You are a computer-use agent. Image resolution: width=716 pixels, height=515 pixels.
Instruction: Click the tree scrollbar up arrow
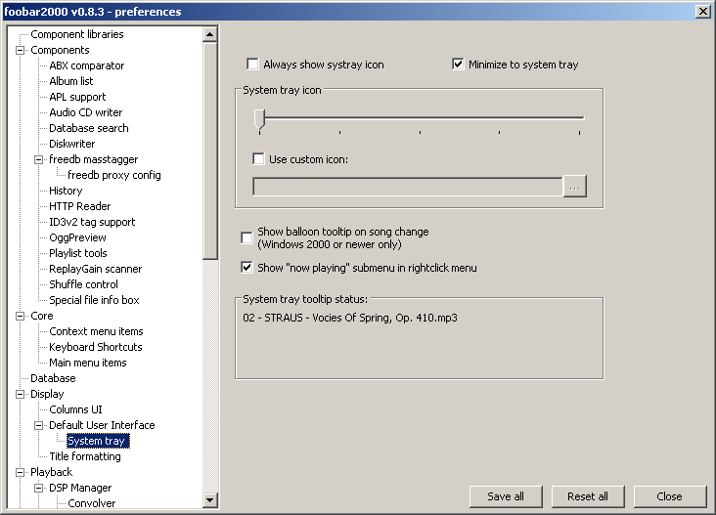point(210,34)
